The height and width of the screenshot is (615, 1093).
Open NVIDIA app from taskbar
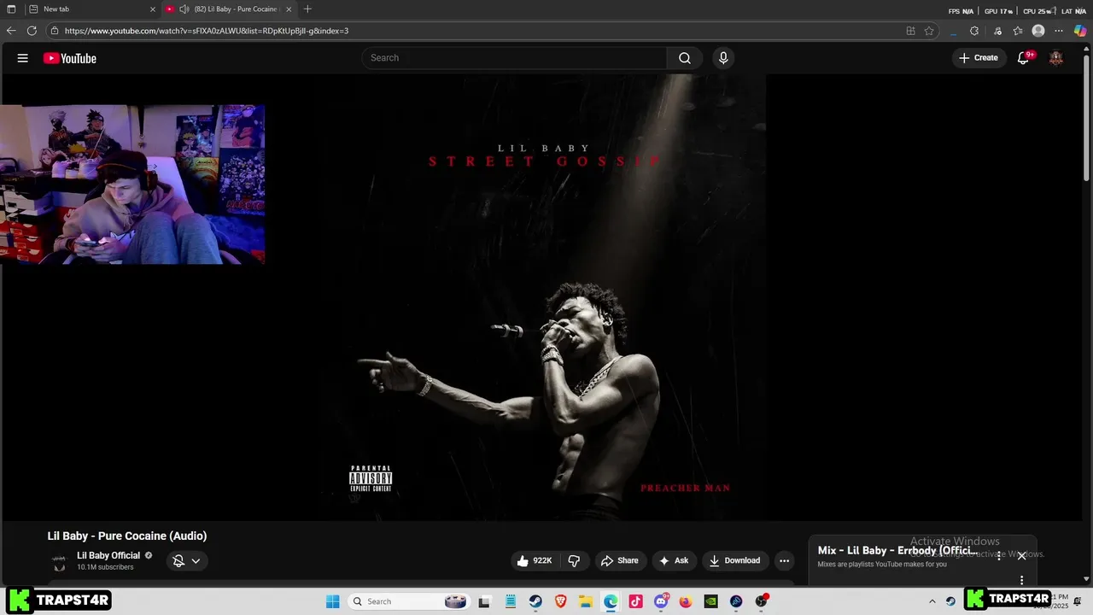(x=710, y=601)
